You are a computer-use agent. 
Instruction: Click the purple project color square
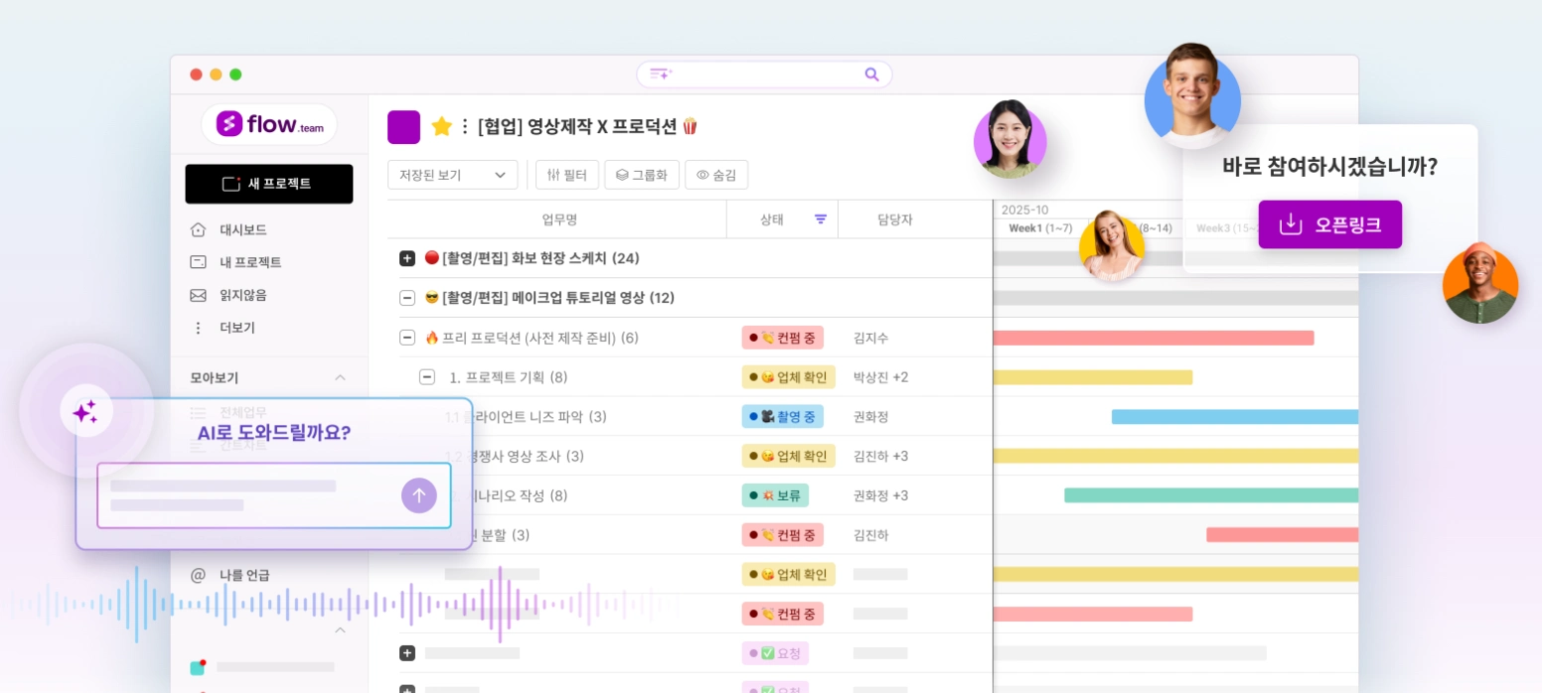pos(403,127)
